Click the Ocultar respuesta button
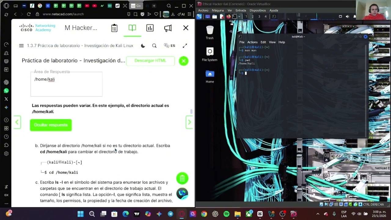Viewport: 391px width, 220px height. point(51,125)
